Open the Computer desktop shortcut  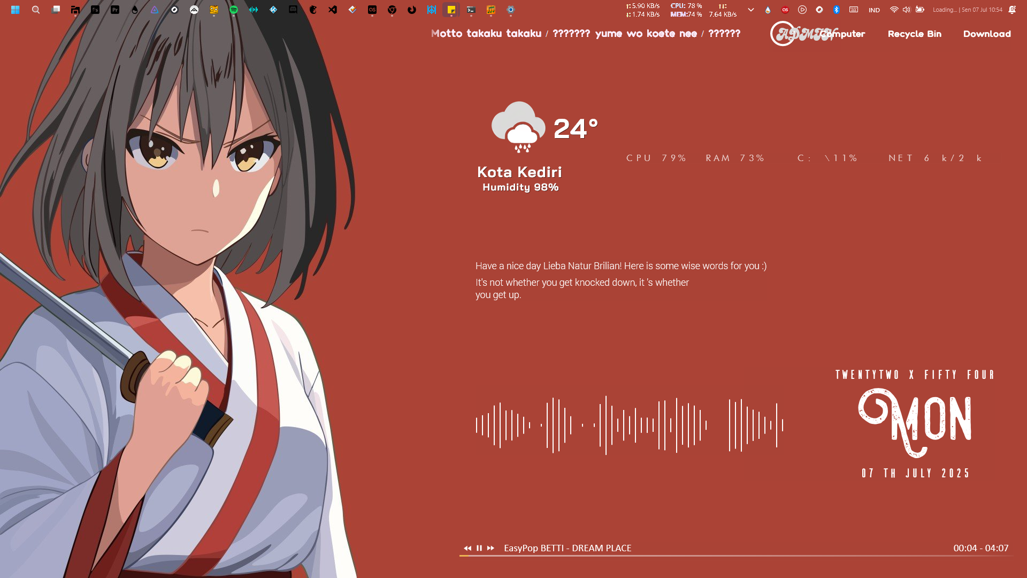pos(842,34)
